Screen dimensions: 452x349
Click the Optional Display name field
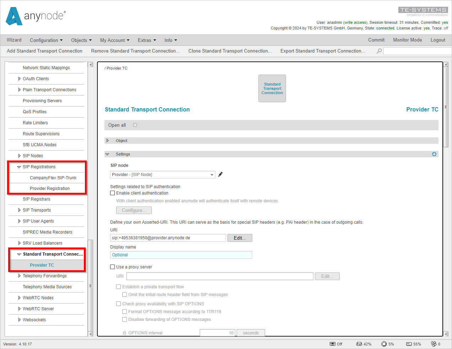[181, 255]
